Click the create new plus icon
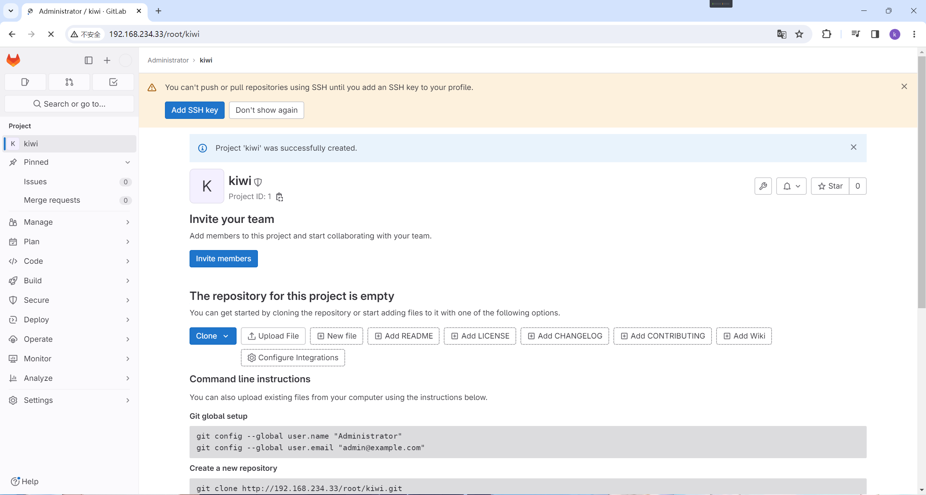The image size is (926, 495). coord(107,60)
